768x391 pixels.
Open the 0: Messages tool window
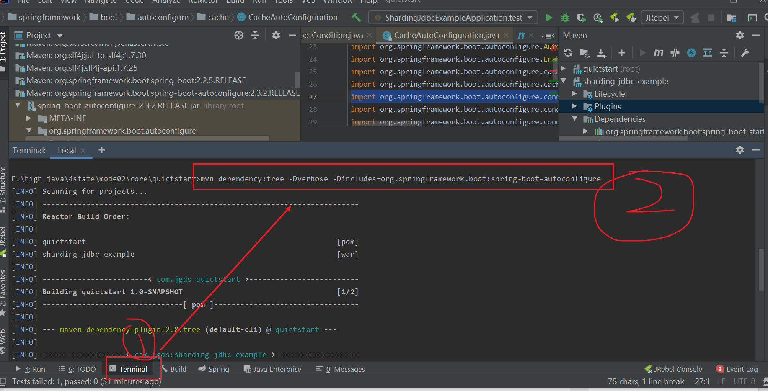point(340,369)
